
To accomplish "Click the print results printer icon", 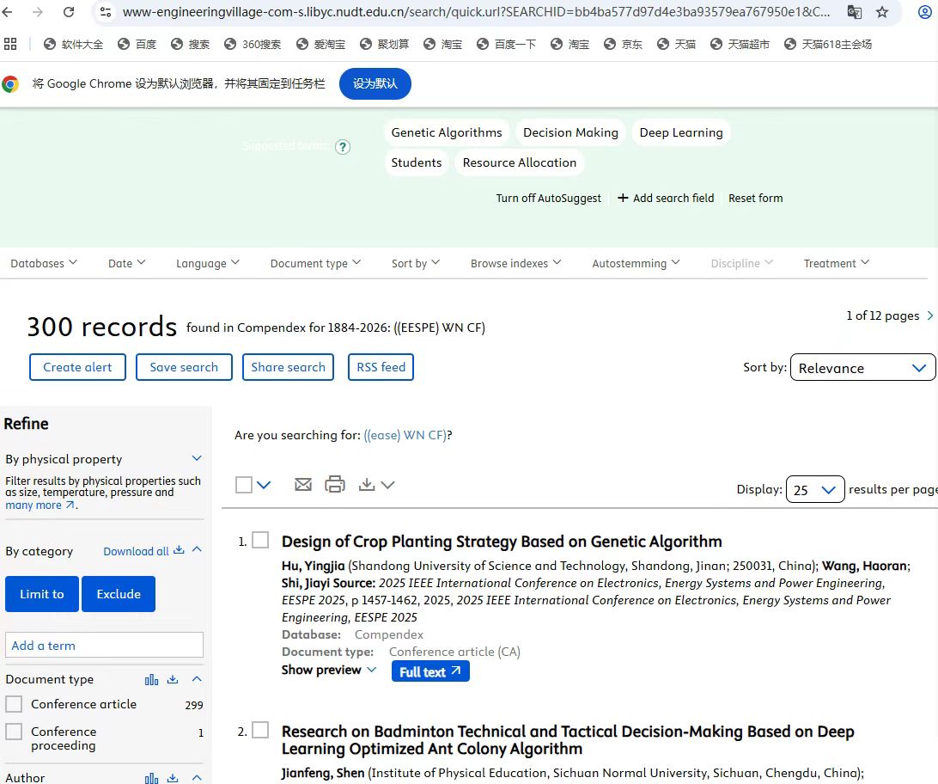I will tap(335, 485).
